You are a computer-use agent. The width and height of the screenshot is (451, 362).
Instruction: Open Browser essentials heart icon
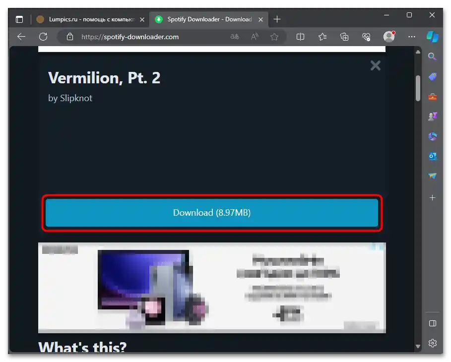point(366,37)
